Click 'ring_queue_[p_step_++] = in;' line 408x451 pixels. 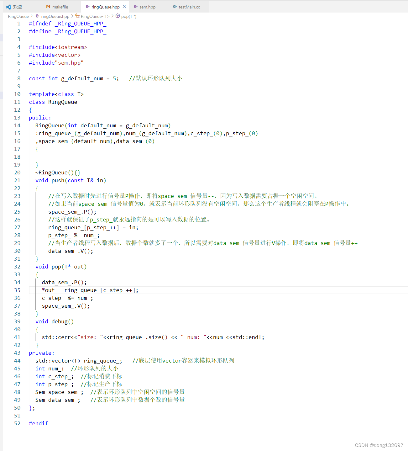point(93,227)
